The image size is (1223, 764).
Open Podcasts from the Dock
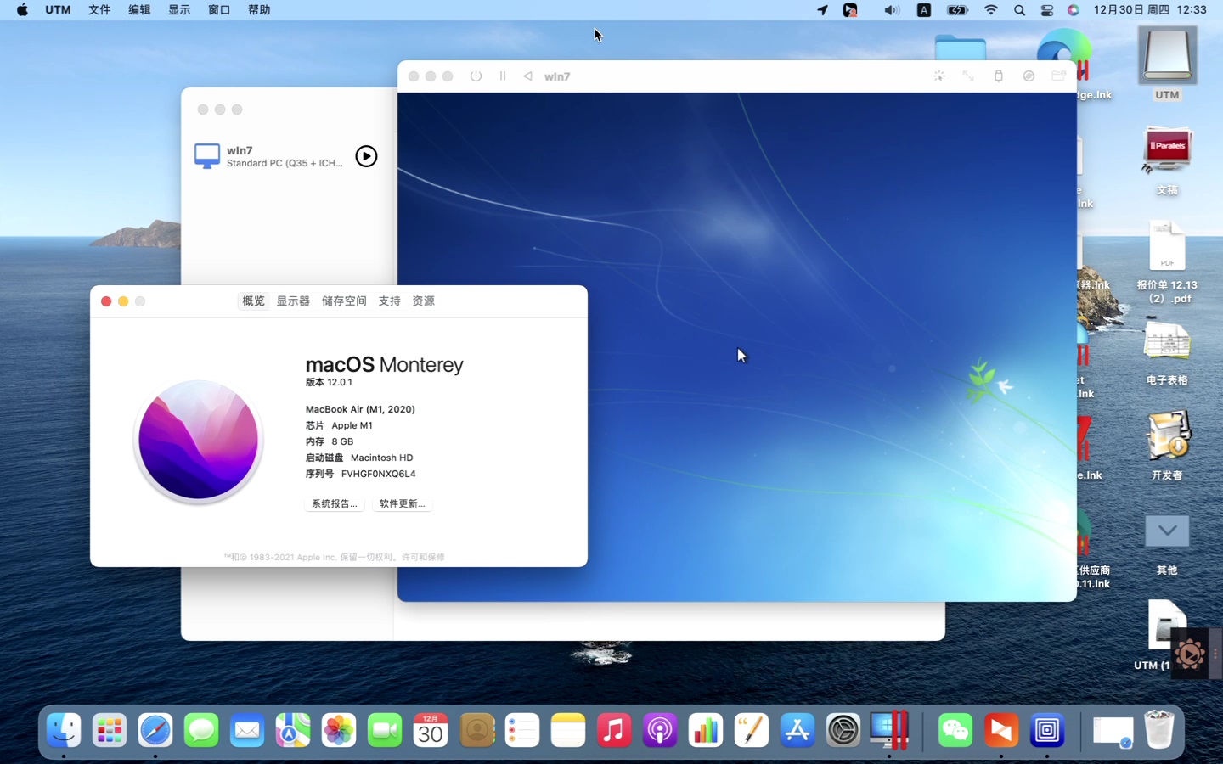(660, 730)
